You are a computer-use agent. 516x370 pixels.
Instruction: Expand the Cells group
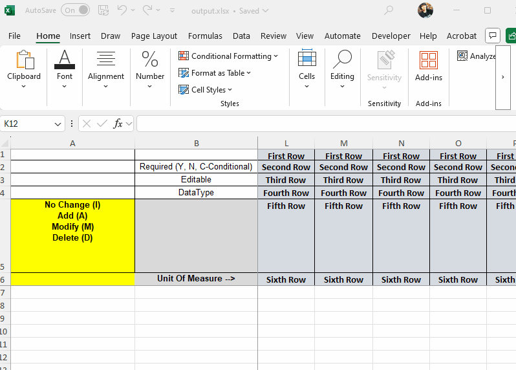(x=306, y=69)
